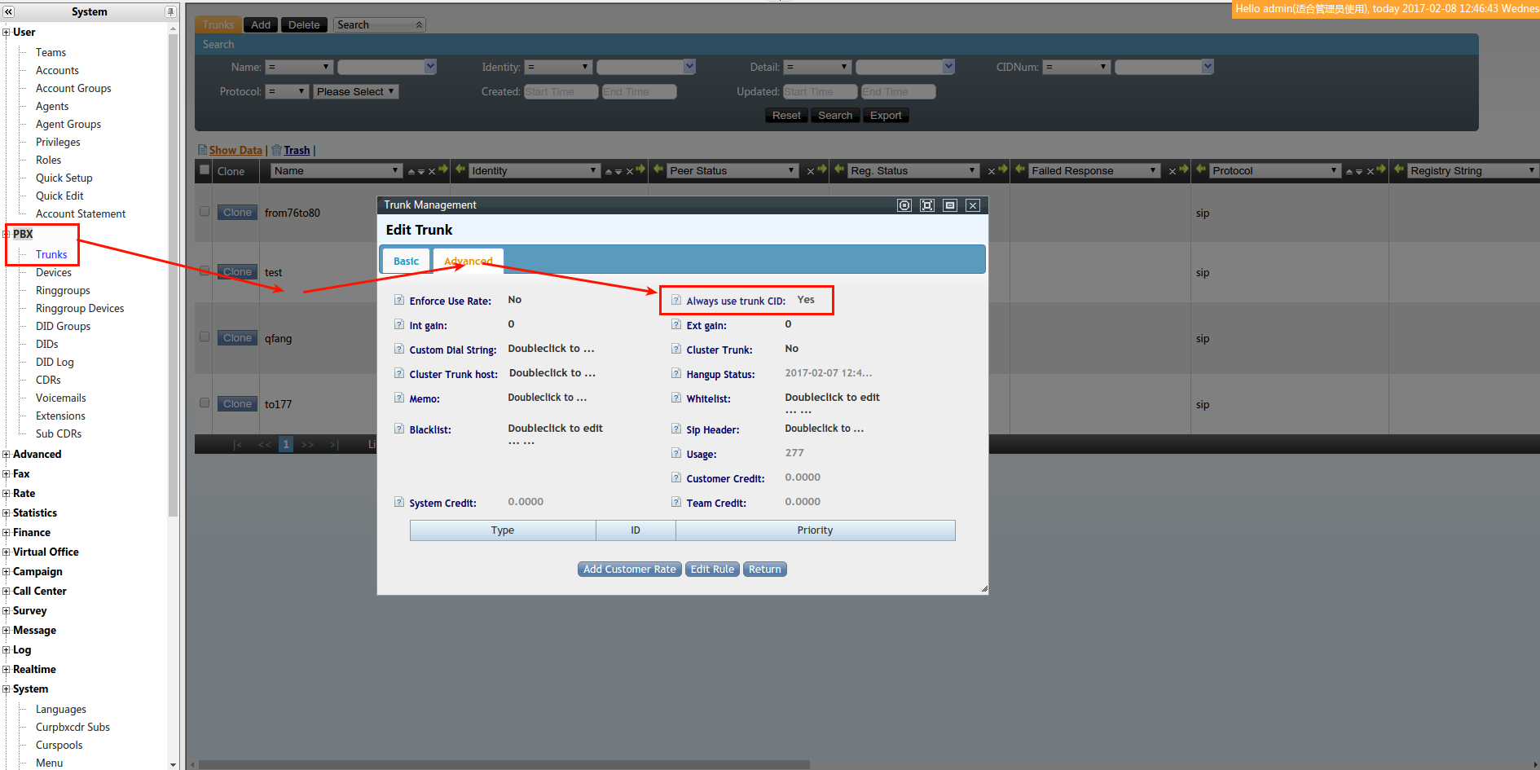Screen dimensions: 1540x770
Task: Click the Edit Rule button
Action: [x=712, y=570]
